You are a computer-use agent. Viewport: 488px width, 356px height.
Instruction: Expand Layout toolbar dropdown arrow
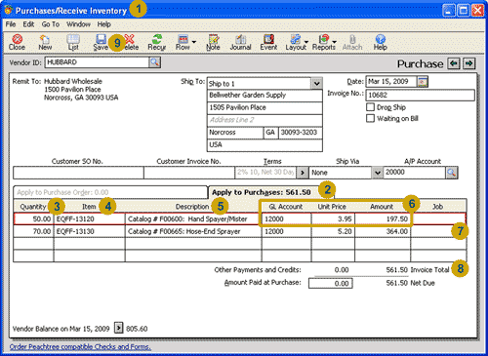point(306,42)
